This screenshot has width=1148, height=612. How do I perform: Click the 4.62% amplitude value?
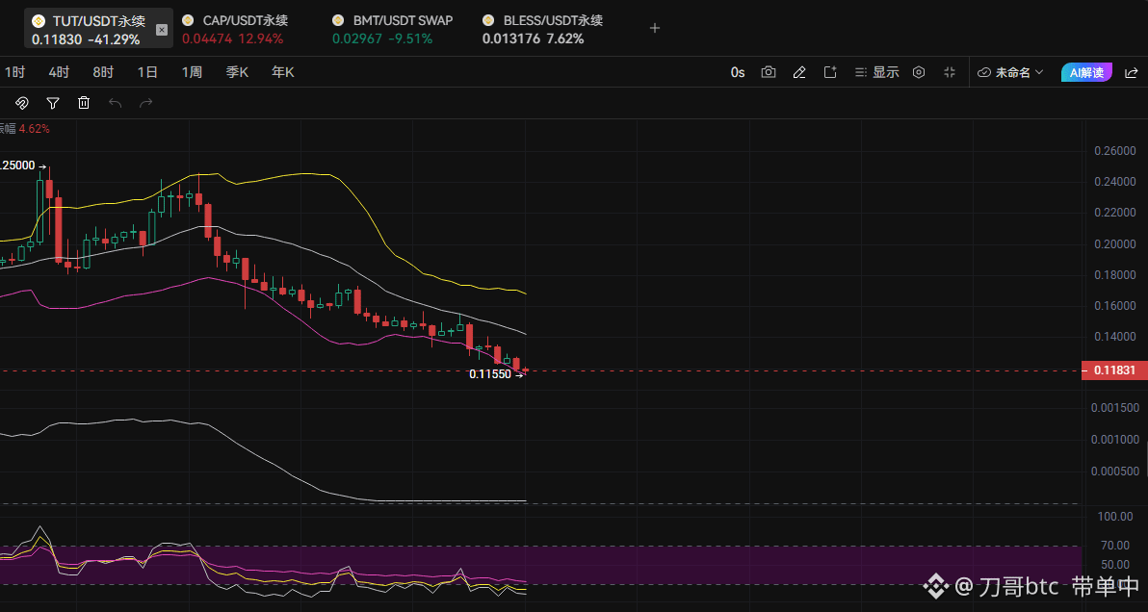[x=35, y=129]
